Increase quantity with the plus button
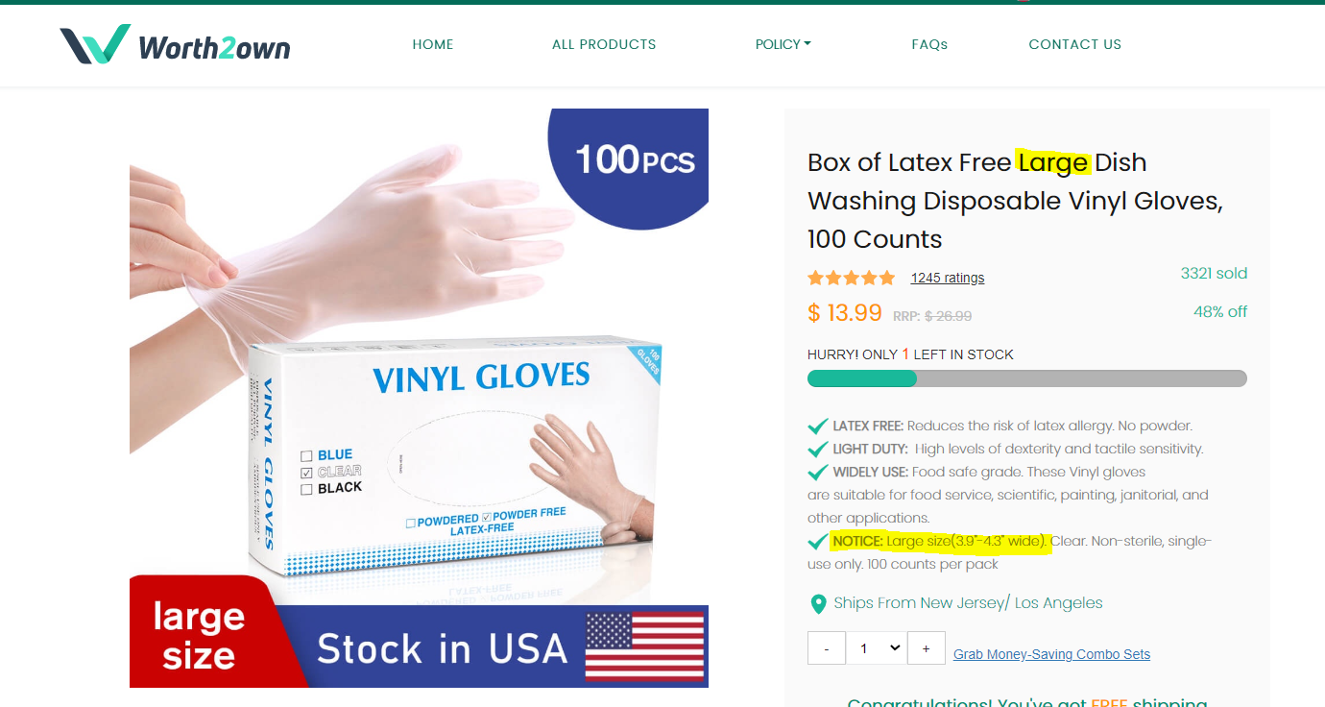This screenshot has height=707, width=1325. coord(926,648)
